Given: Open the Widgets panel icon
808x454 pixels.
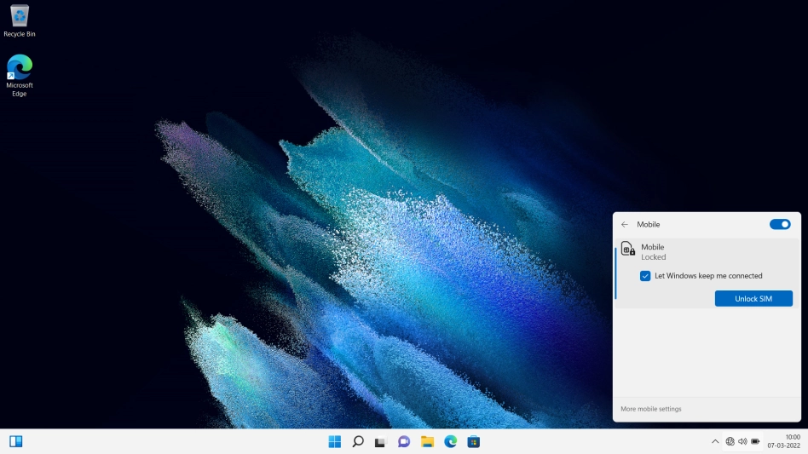Looking at the screenshot, I should click(x=15, y=441).
